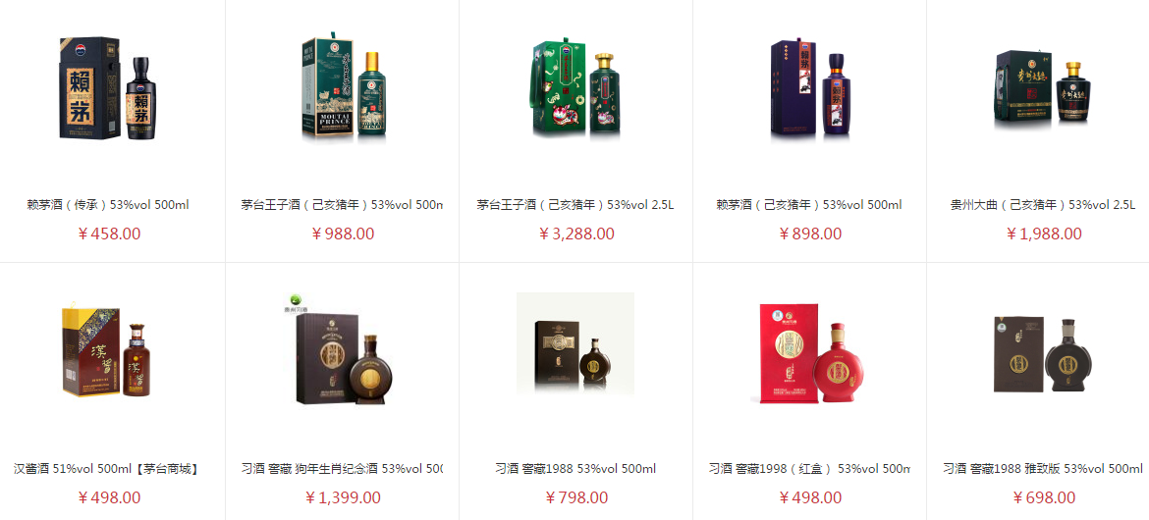Open the 赖茅酒（传承）53%vol 500ml title link

[108, 205]
